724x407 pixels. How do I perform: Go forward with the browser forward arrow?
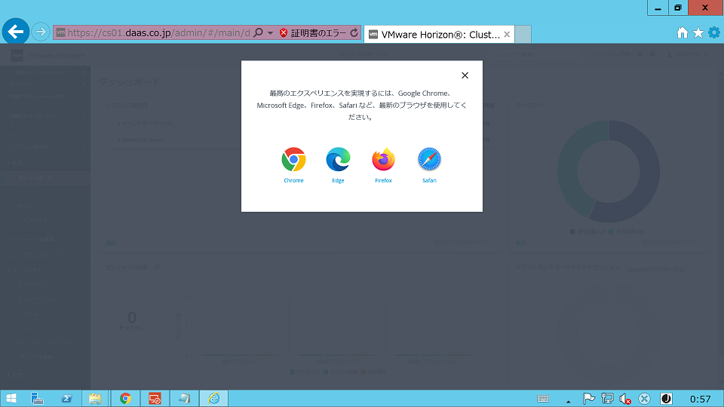click(41, 32)
